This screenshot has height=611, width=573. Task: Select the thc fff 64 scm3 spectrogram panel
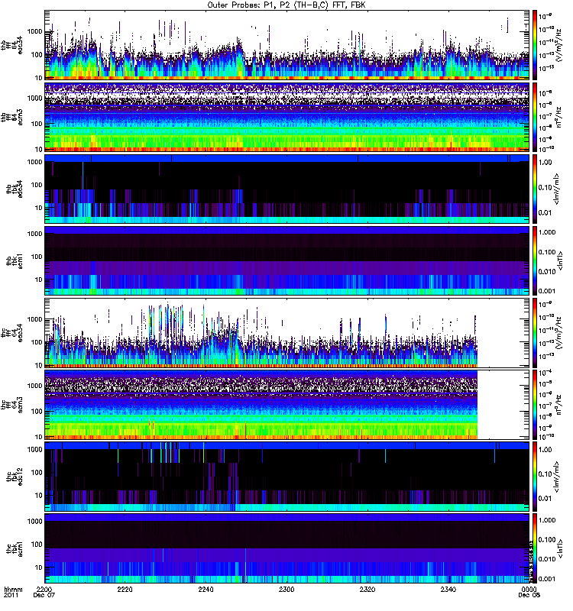[x=287, y=405]
